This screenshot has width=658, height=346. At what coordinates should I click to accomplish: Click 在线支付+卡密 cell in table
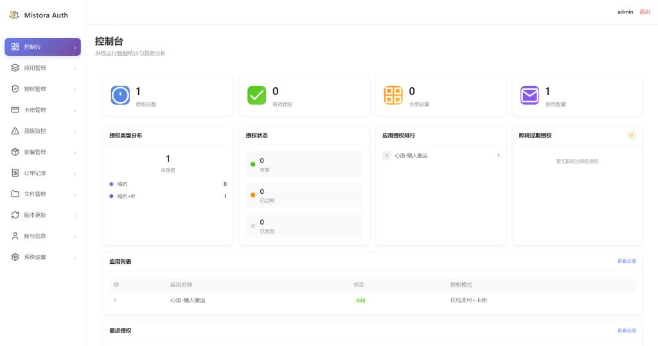coord(468,300)
